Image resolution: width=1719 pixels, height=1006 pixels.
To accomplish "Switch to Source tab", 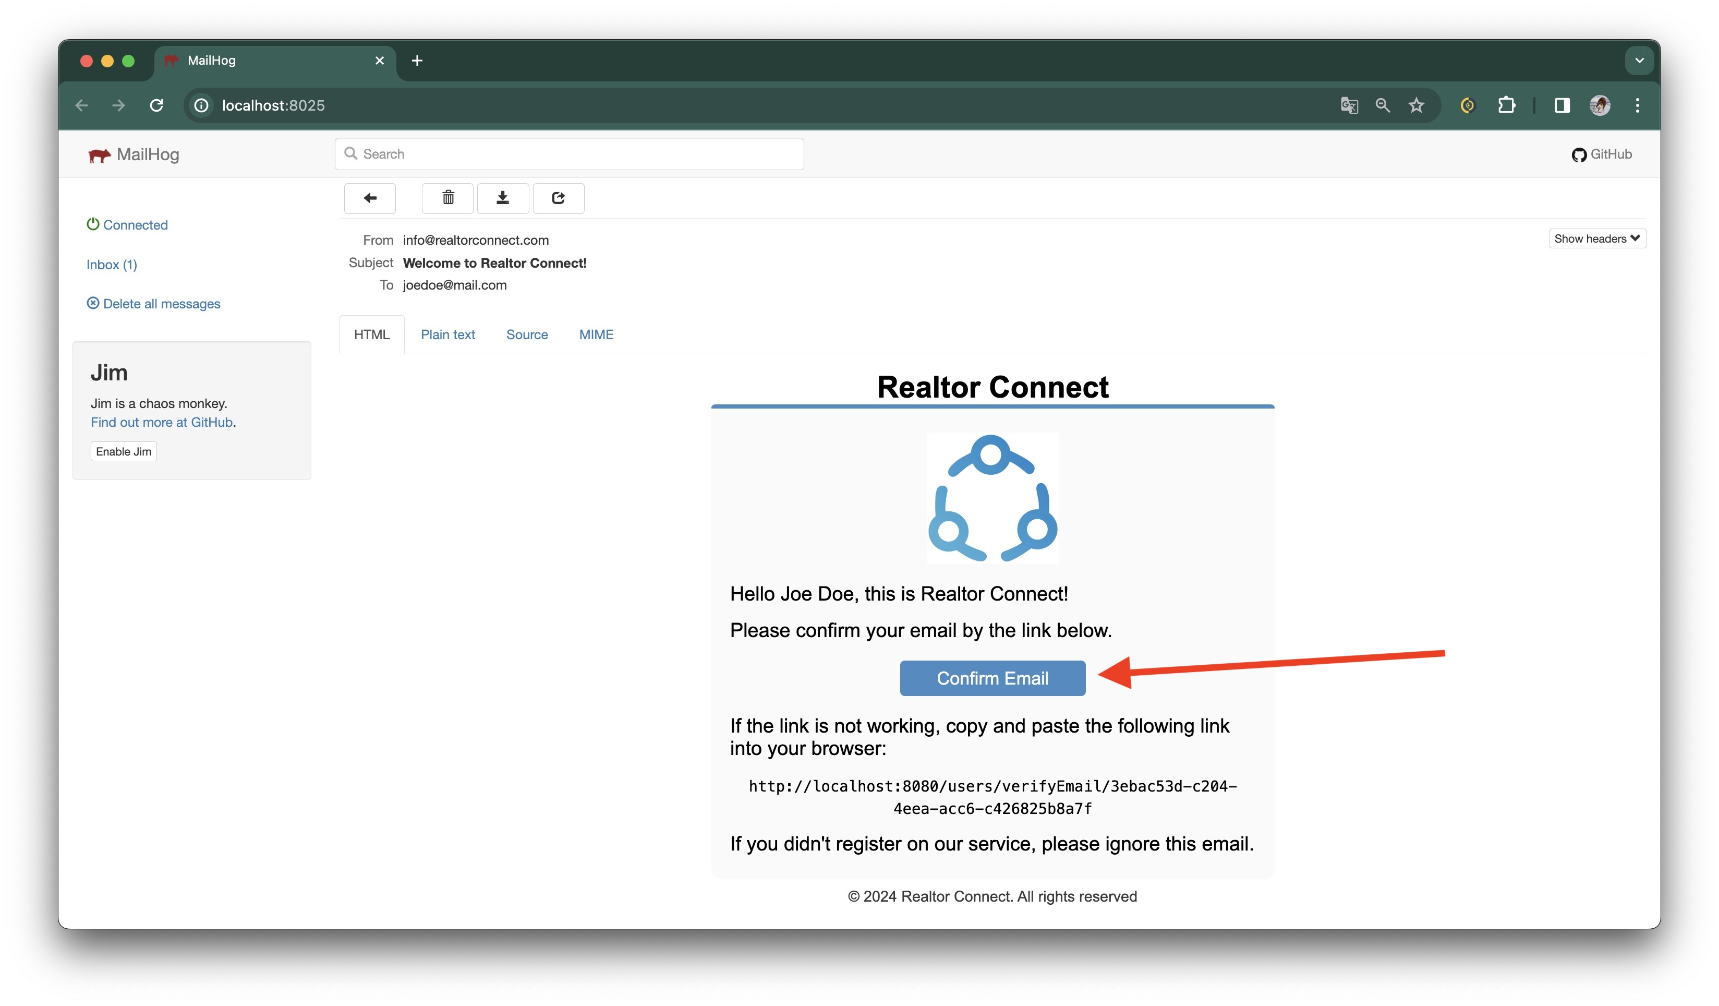I will (x=527, y=334).
